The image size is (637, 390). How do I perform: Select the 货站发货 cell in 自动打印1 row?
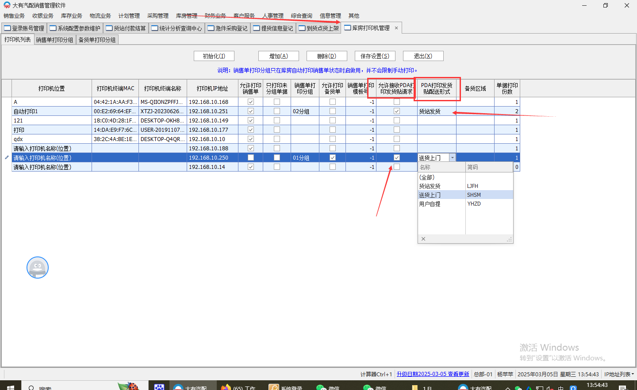click(437, 111)
